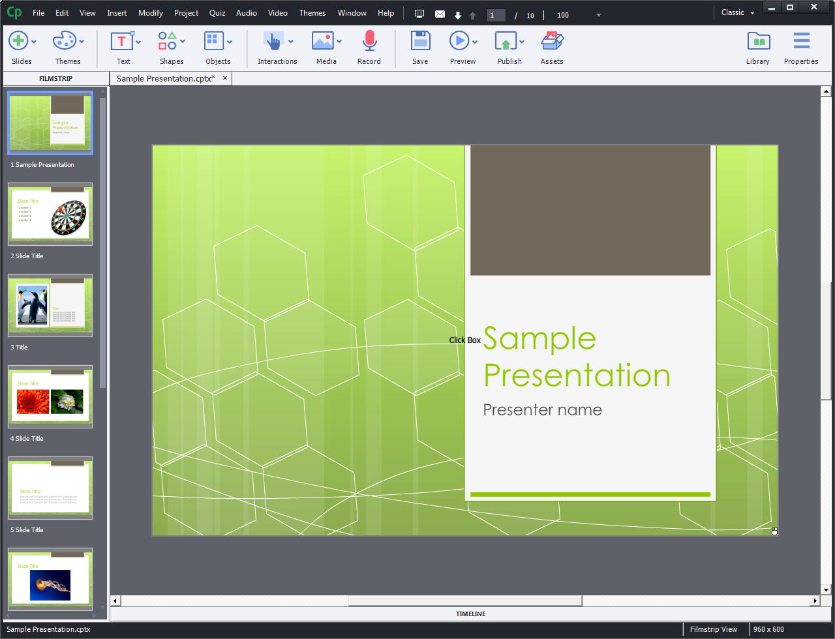Save the project using Save icon
Viewport: 835px width, 639px height.
coord(420,40)
